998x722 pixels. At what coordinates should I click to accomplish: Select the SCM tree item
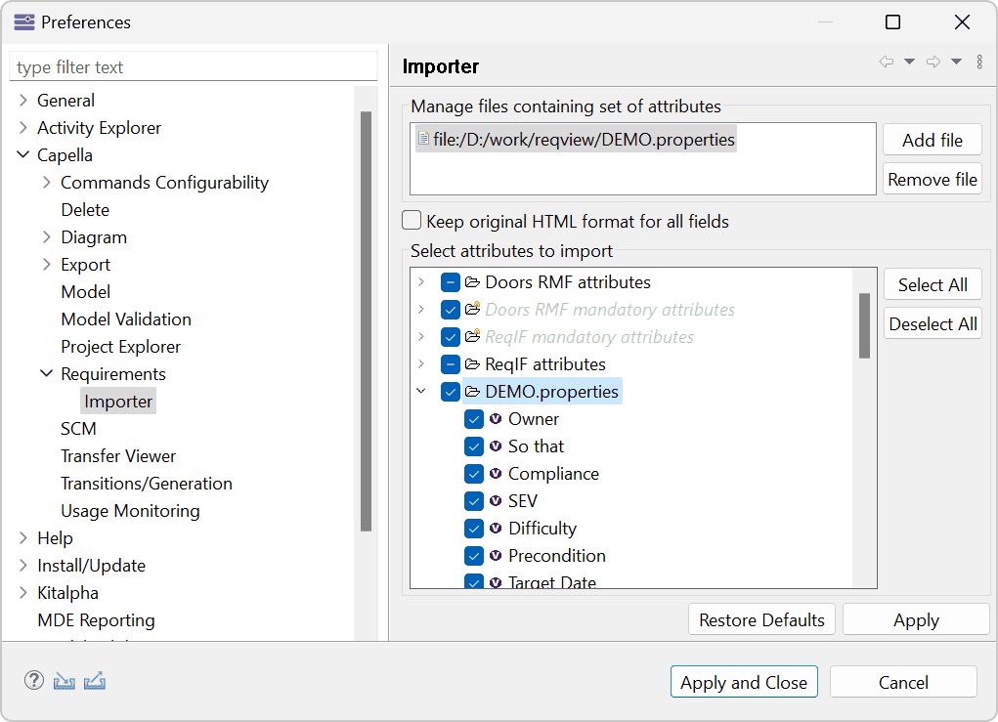click(78, 428)
